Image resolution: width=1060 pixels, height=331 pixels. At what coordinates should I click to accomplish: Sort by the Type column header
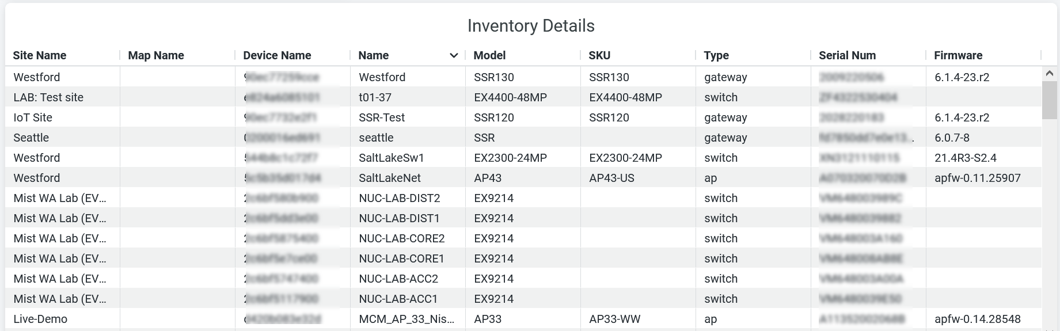click(x=716, y=55)
